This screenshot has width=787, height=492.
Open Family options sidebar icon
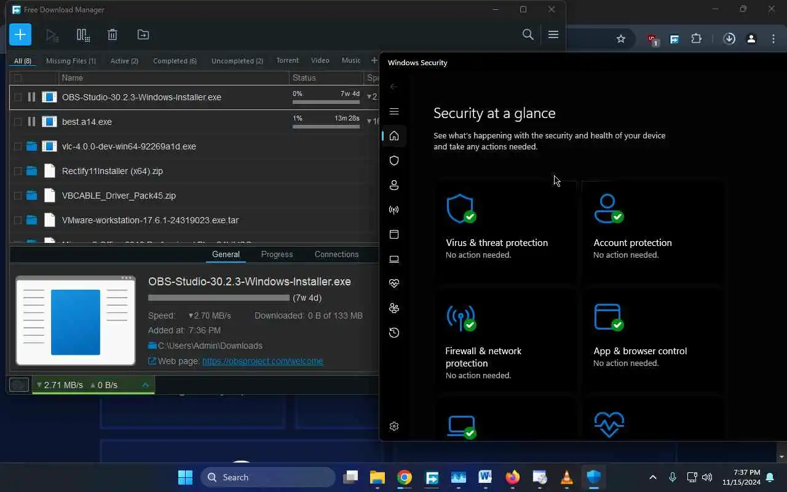point(394,308)
